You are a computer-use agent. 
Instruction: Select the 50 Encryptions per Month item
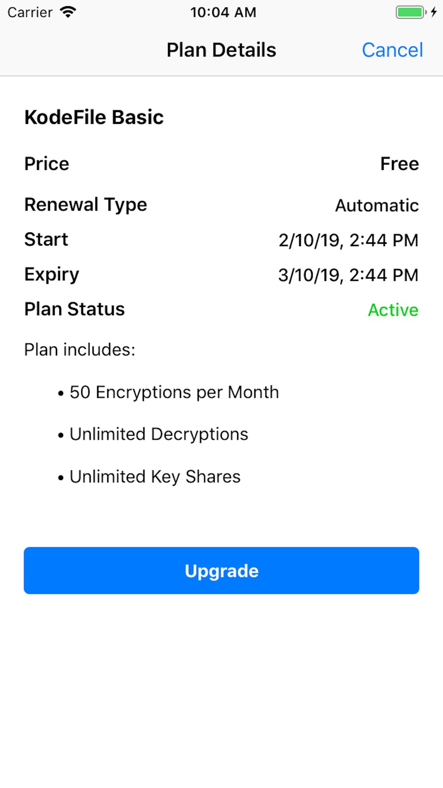174,393
